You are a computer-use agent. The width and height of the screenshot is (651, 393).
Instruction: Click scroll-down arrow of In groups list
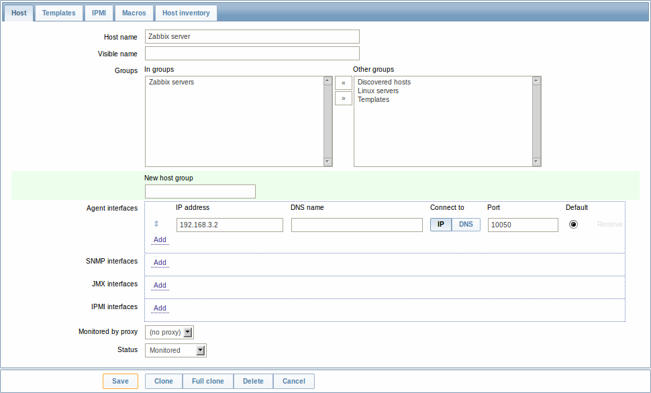pyautogui.click(x=328, y=162)
